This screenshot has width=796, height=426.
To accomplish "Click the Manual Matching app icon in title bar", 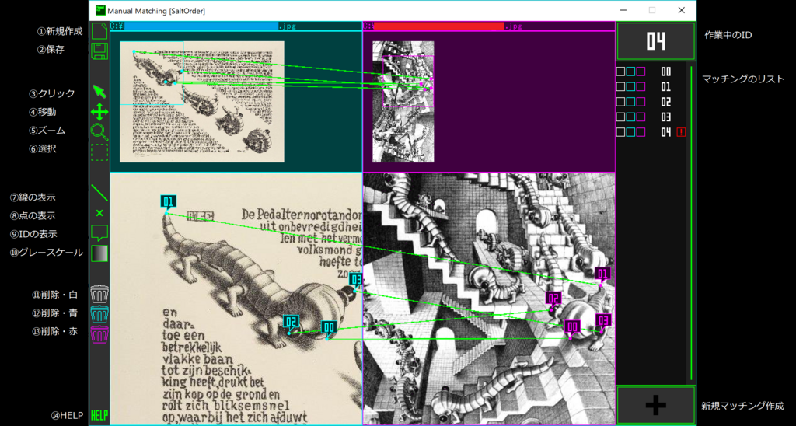I will (x=100, y=10).
